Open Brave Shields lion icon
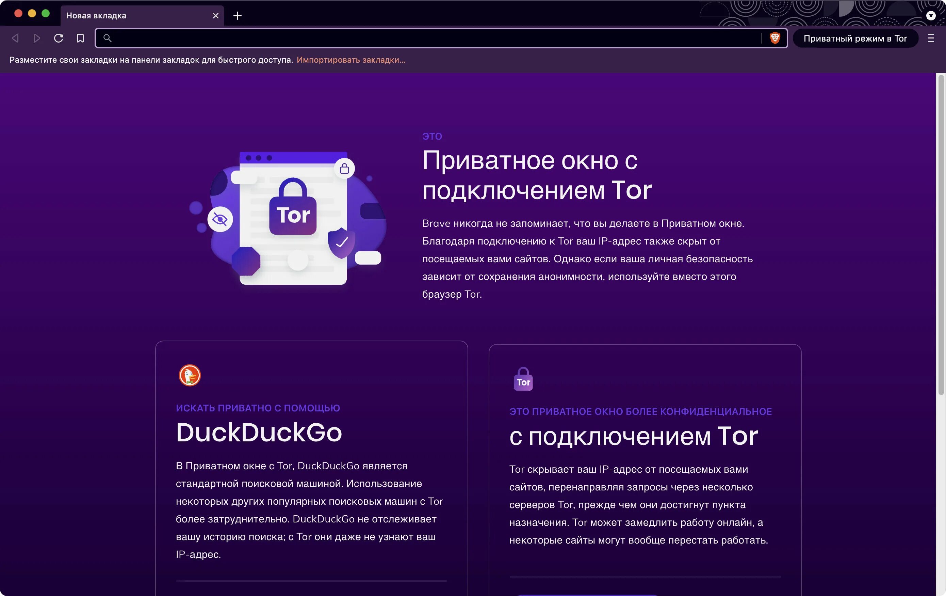The width and height of the screenshot is (946, 596). coord(775,38)
